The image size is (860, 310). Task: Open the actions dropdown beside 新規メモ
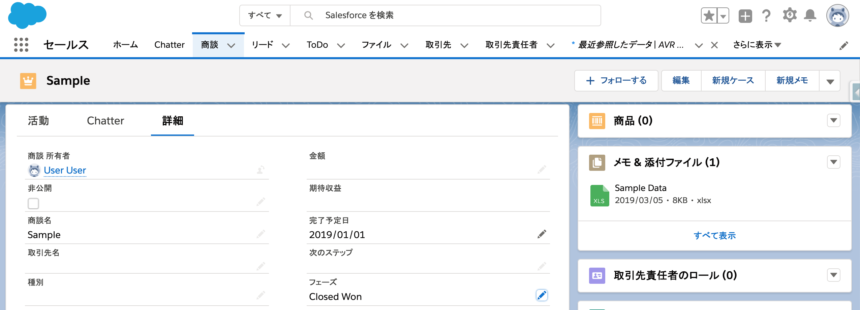point(831,80)
